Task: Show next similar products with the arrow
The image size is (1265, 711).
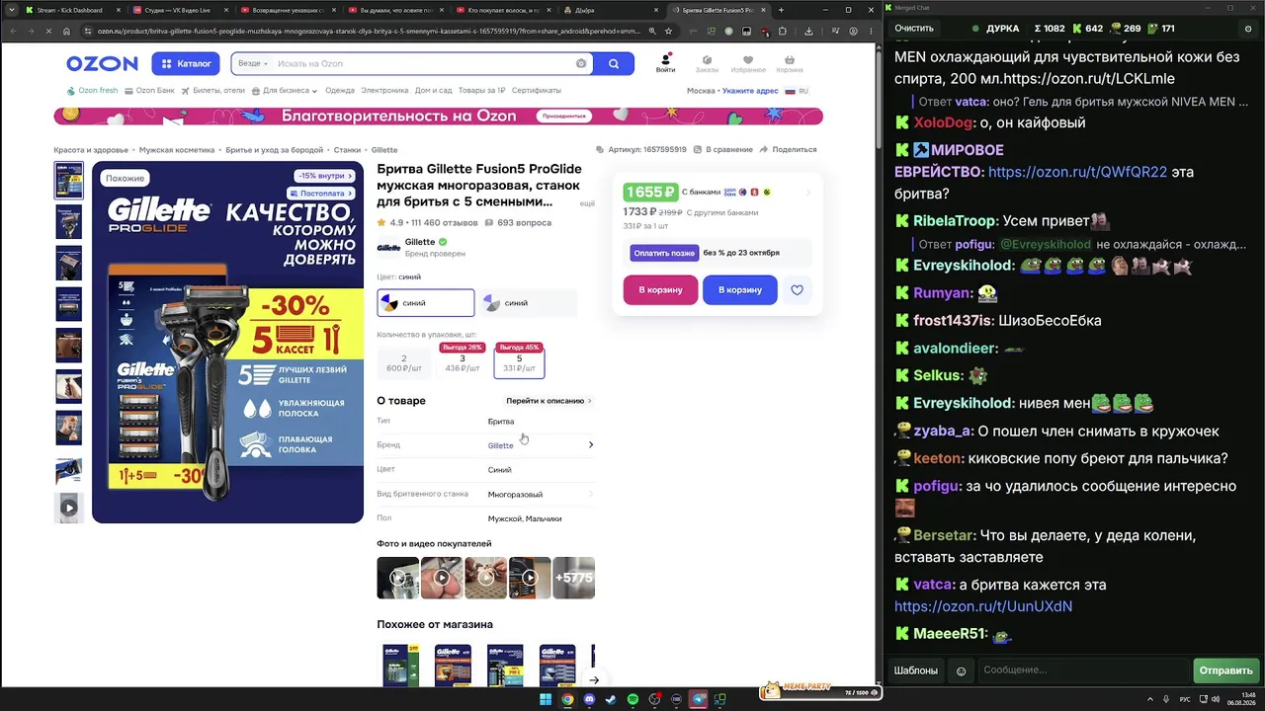Action: point(594,679)
